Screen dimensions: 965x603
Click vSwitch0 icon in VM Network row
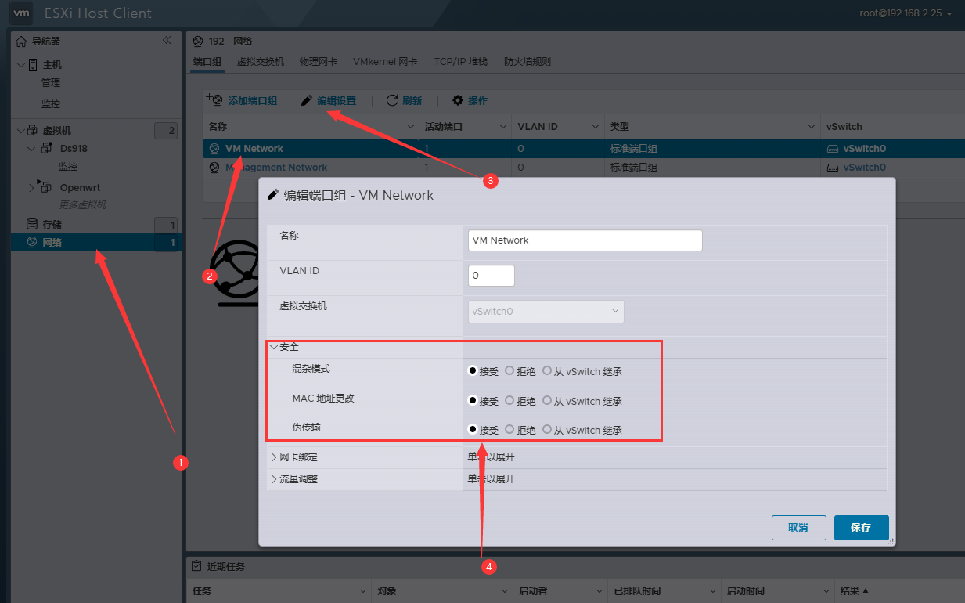tap(834, 149)
